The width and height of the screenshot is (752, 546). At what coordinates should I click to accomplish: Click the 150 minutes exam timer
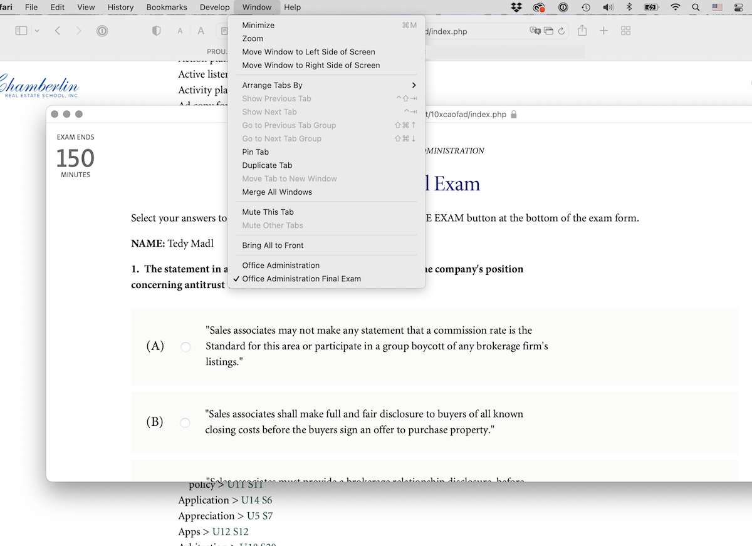click(75, 157)
